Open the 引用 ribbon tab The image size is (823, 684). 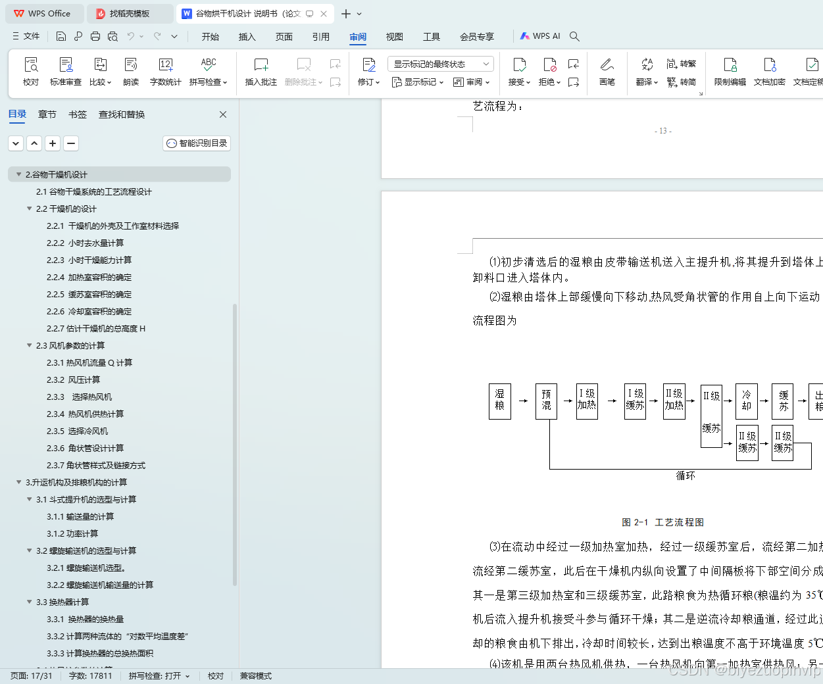321,37
